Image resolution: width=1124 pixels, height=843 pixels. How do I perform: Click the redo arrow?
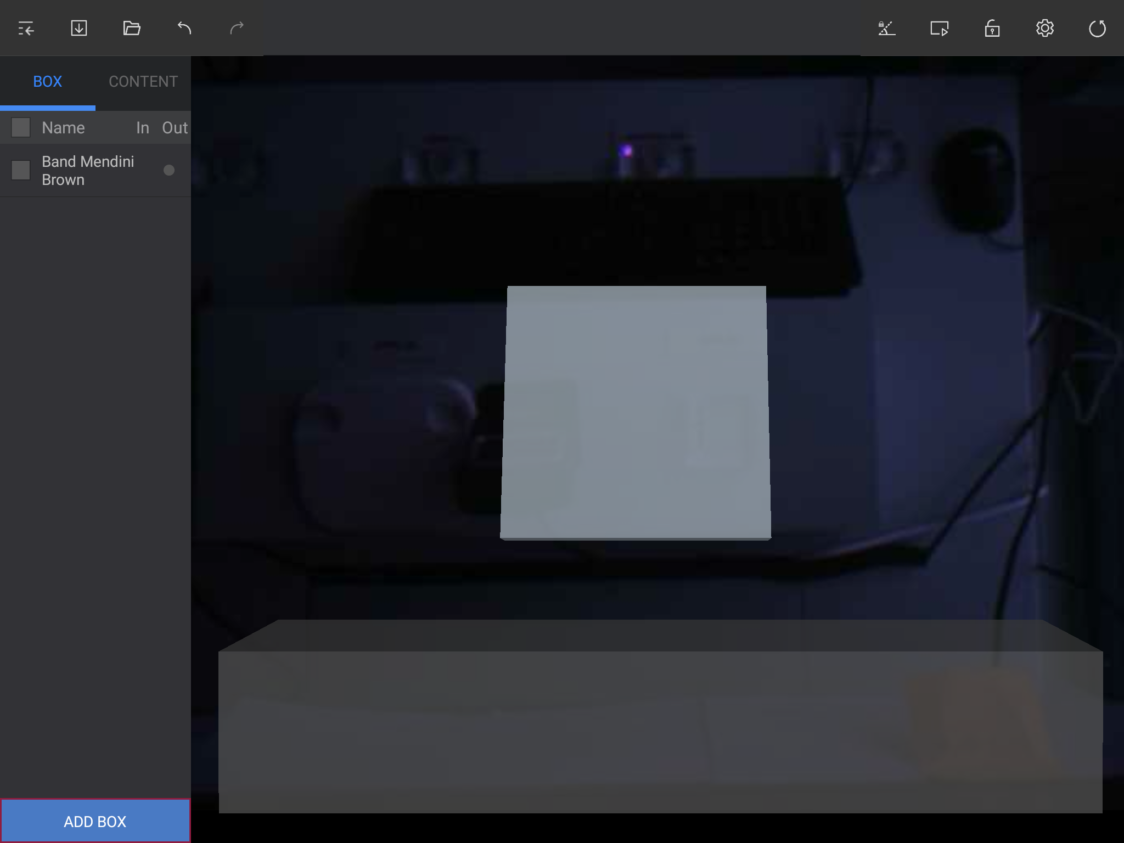[237, 28]
